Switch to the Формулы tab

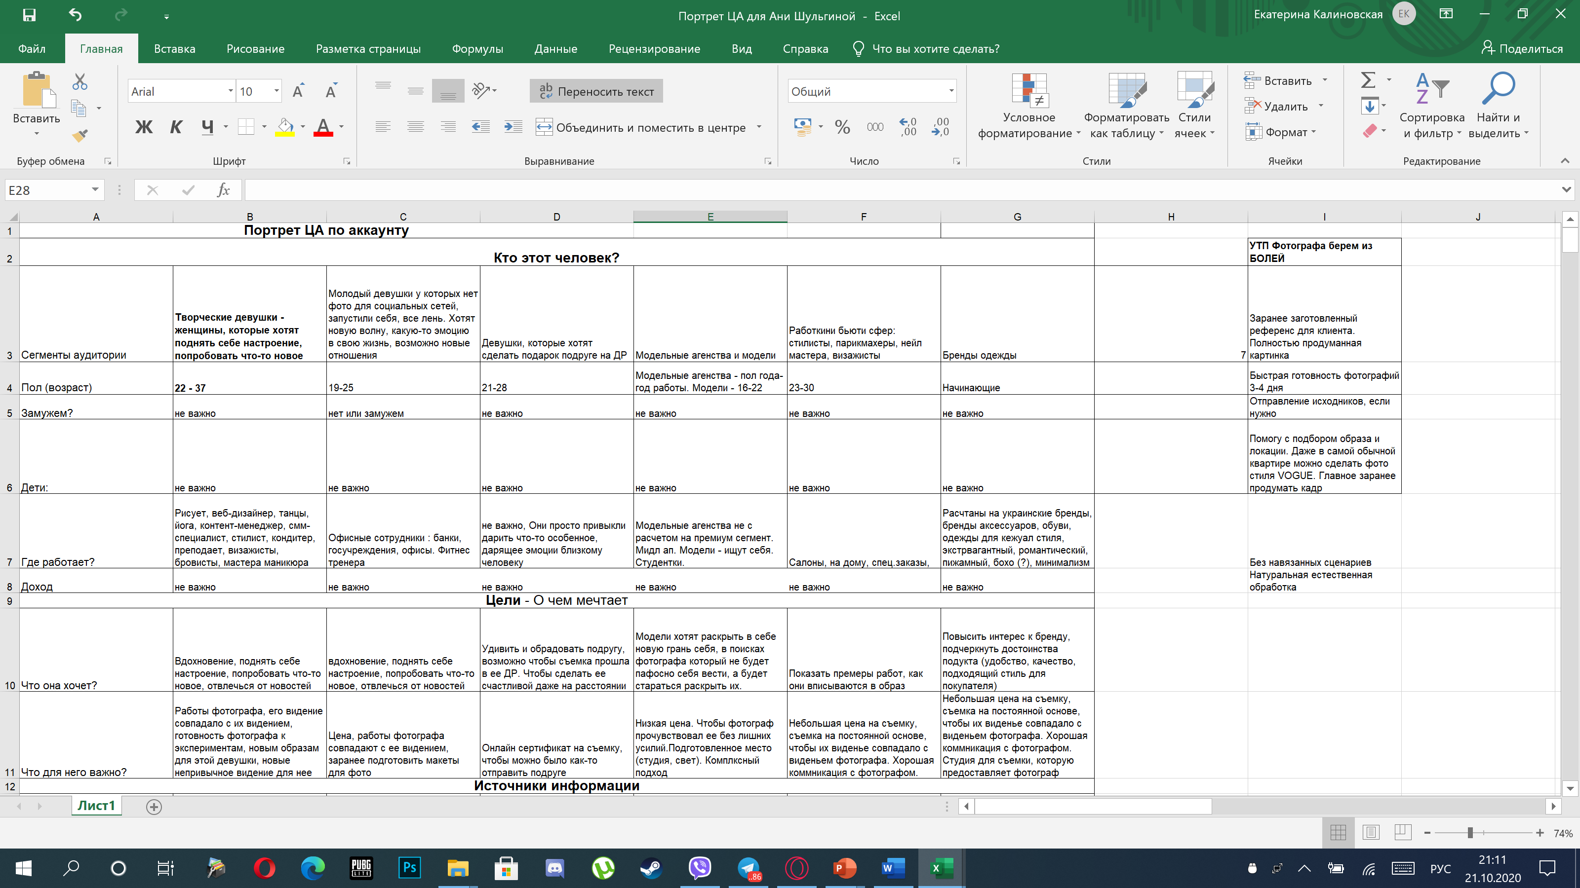pyautogui.click(x=477, y=49)
